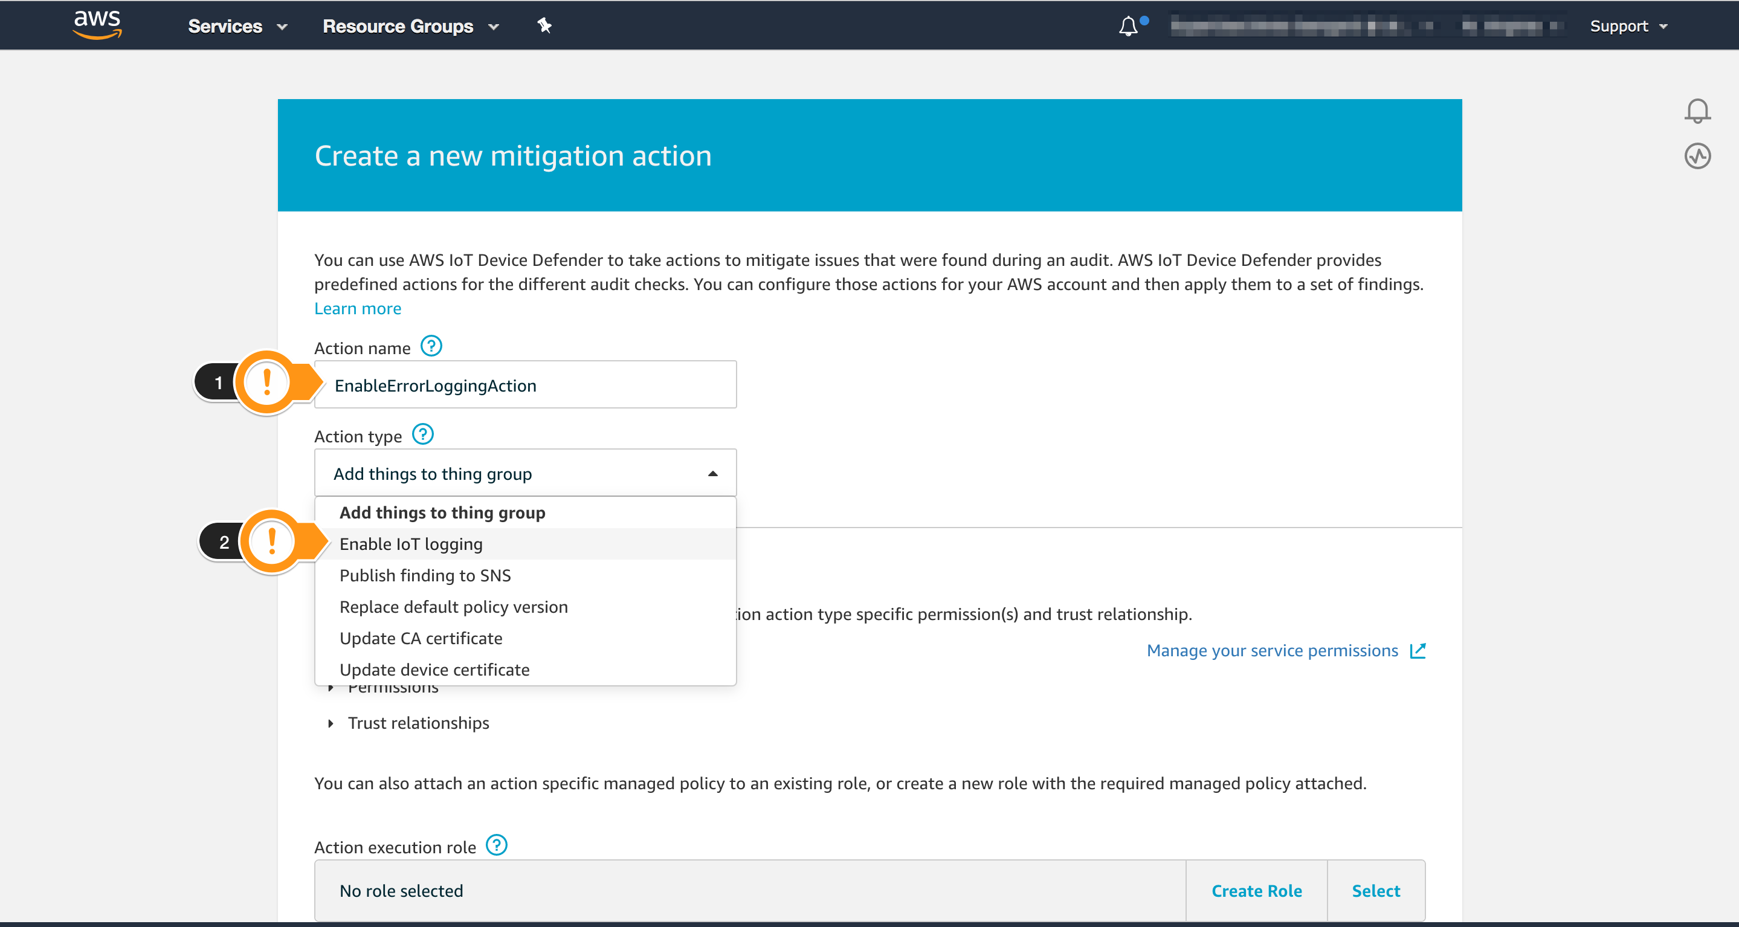1739x927 pixels.
Task: Click the Action execution role help icon
Action: [496, 845]
